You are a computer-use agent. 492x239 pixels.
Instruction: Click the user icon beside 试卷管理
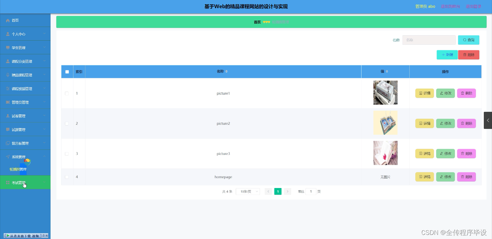pyautogui.click(x=8, y=116)
